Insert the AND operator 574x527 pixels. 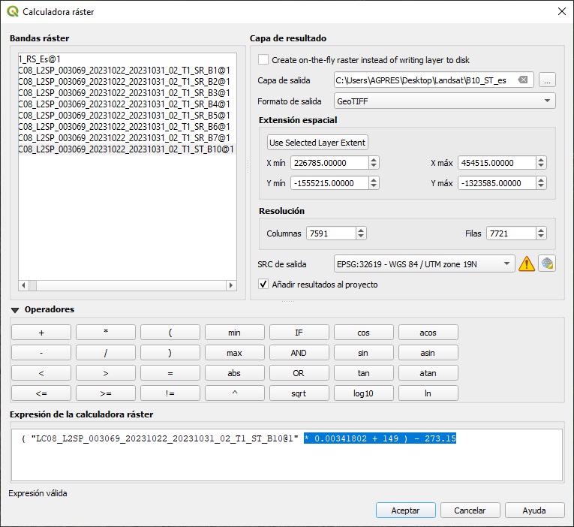pos(299,353)
